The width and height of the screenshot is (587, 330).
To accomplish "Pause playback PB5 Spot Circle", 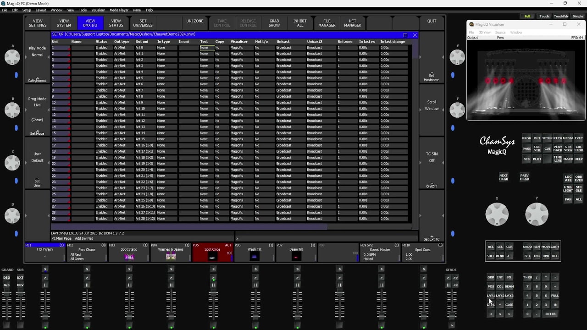I will pos(213,285).
